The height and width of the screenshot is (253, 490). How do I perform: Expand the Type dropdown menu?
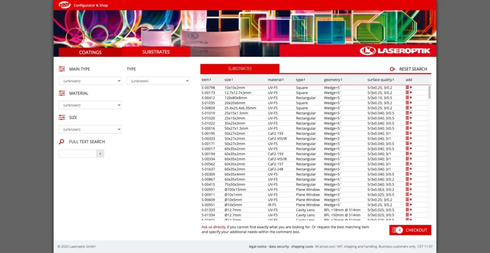coord(158,81)
